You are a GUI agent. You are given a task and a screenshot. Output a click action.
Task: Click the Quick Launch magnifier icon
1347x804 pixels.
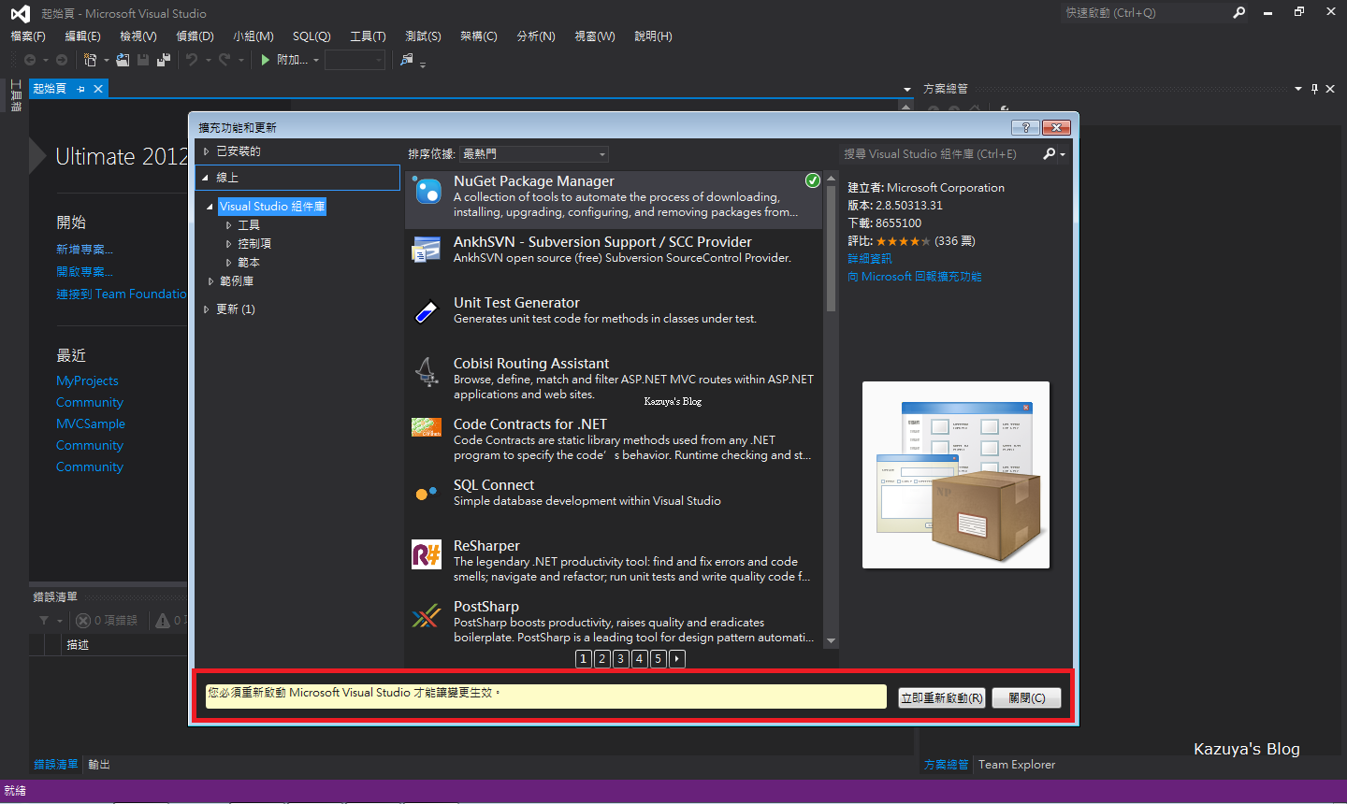[x=1239, y=13]
